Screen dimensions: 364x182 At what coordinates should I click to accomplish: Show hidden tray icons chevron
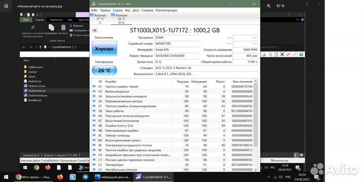click(268, 177)
